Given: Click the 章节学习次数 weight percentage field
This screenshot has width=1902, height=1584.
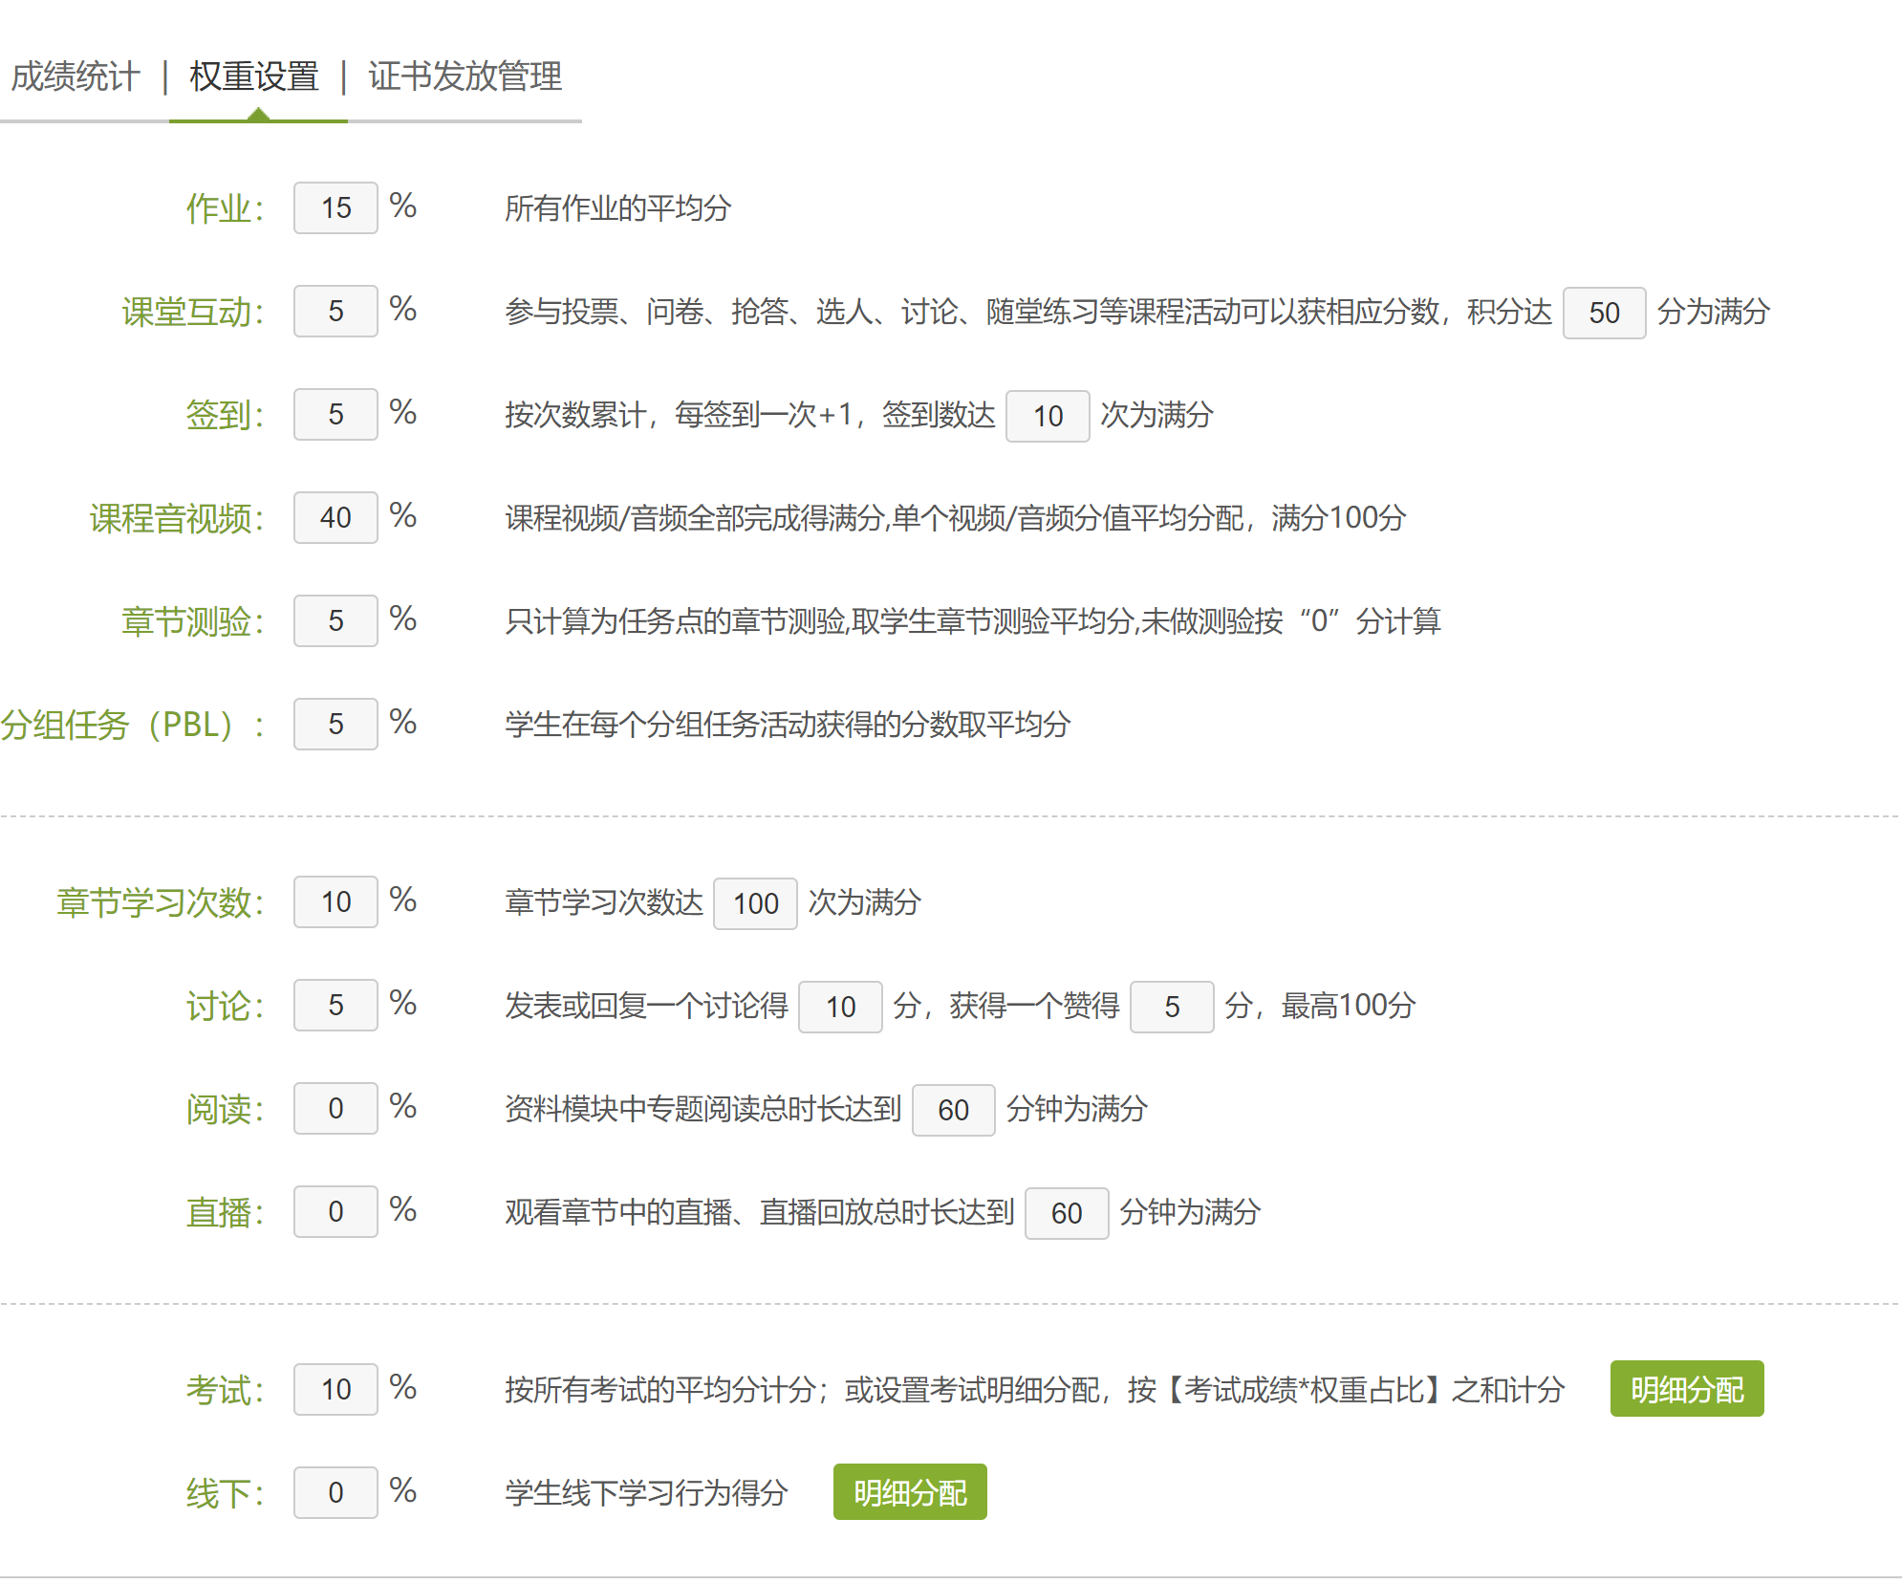Looking at the screenshot, I should pos(335,902).
